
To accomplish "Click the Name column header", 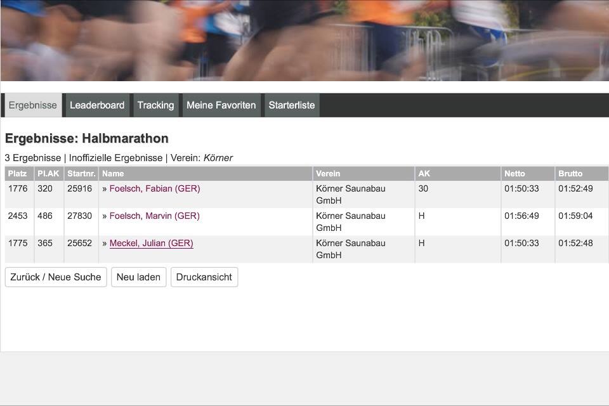I will (x=206, y=174).
